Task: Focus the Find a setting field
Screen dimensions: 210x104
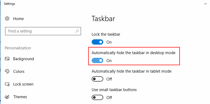Action: [43, 31]
